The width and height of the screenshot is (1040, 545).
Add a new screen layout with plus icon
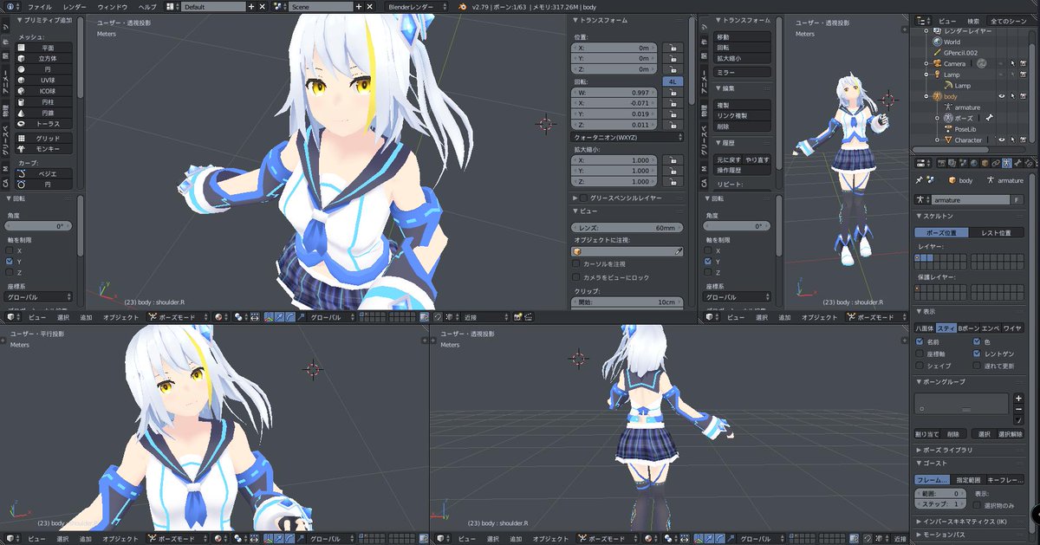[251, 6]
